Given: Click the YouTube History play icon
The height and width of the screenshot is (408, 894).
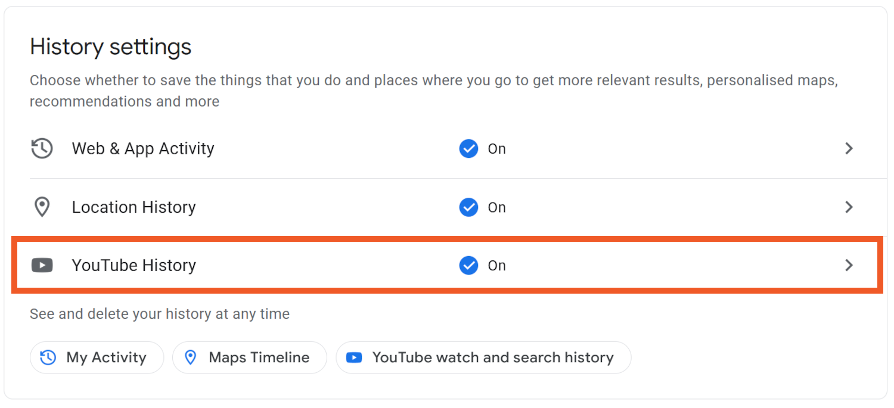Looking at the screenshot, I should pyautogui.click(x=42, y=265).
